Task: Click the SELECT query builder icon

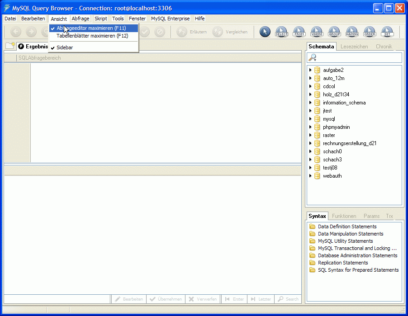Action: tap(281, 32)
